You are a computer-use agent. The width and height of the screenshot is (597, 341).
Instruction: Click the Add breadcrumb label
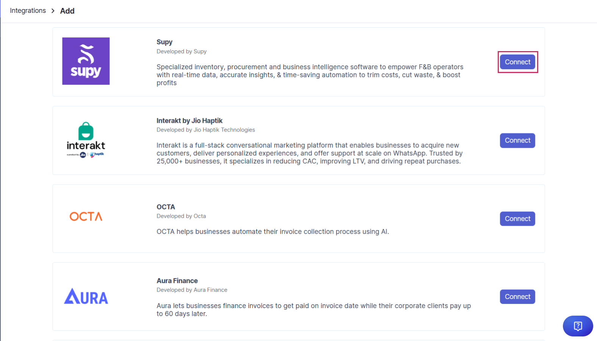(67, 11)
